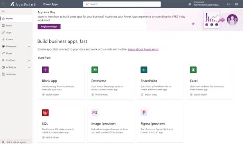Click the green Dataverse card icon
243x144 pixels.
click(95, 70)
